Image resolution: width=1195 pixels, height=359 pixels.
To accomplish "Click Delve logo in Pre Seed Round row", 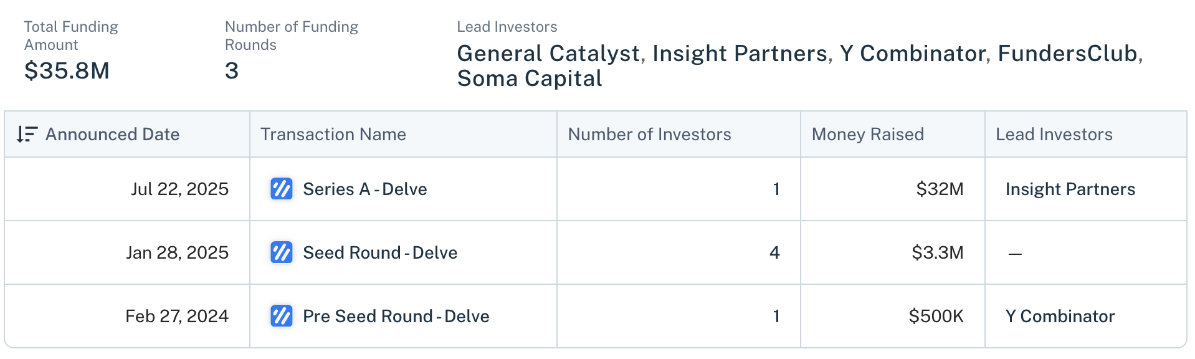I will [281, 316].
